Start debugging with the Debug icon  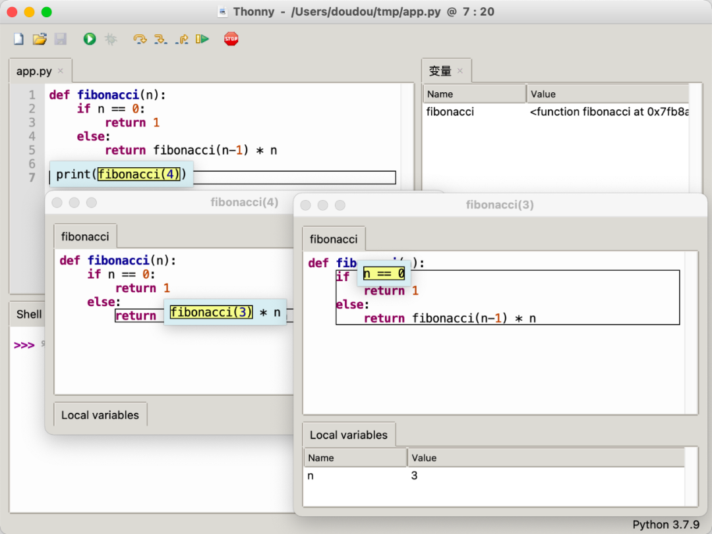click(110, 39)
